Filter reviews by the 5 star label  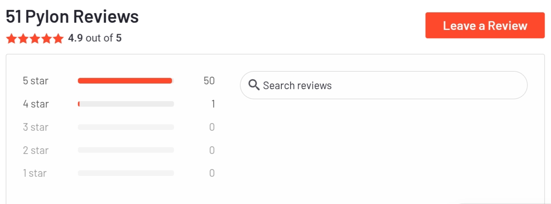pyautogui.click(x=36, y=81)
